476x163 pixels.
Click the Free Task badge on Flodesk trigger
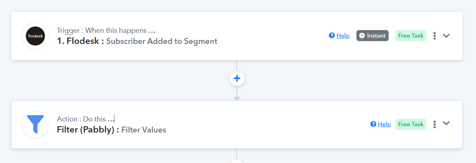(x=410, y=36)
